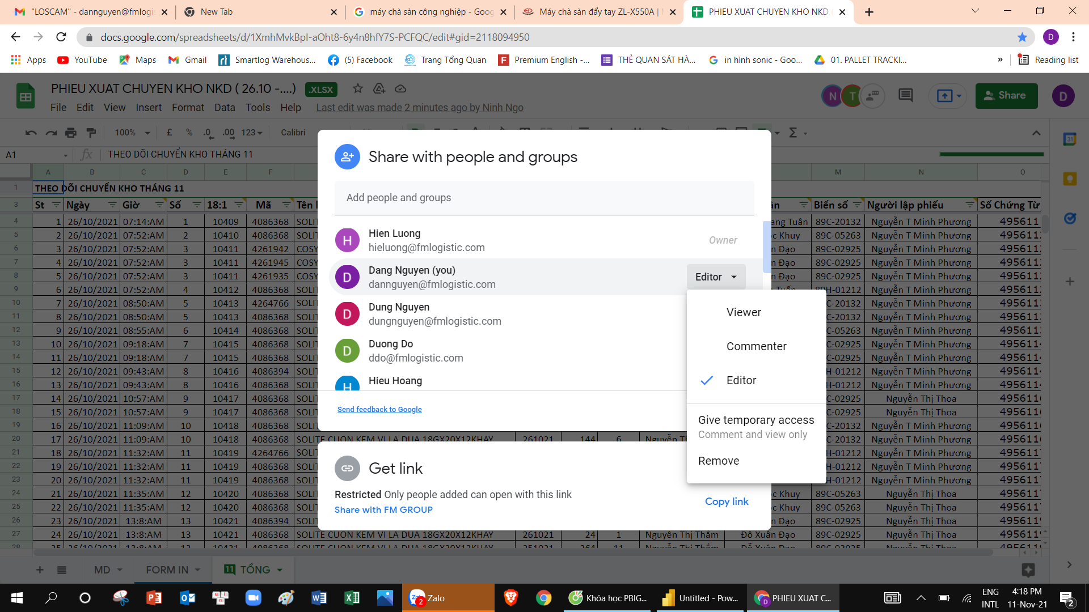Open the Calibri font dropdown
1089x612 pixels.
click(293, 133)
